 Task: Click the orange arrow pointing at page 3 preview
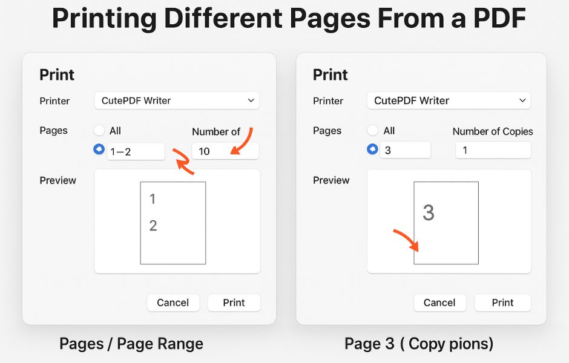(x=406, y=240)
